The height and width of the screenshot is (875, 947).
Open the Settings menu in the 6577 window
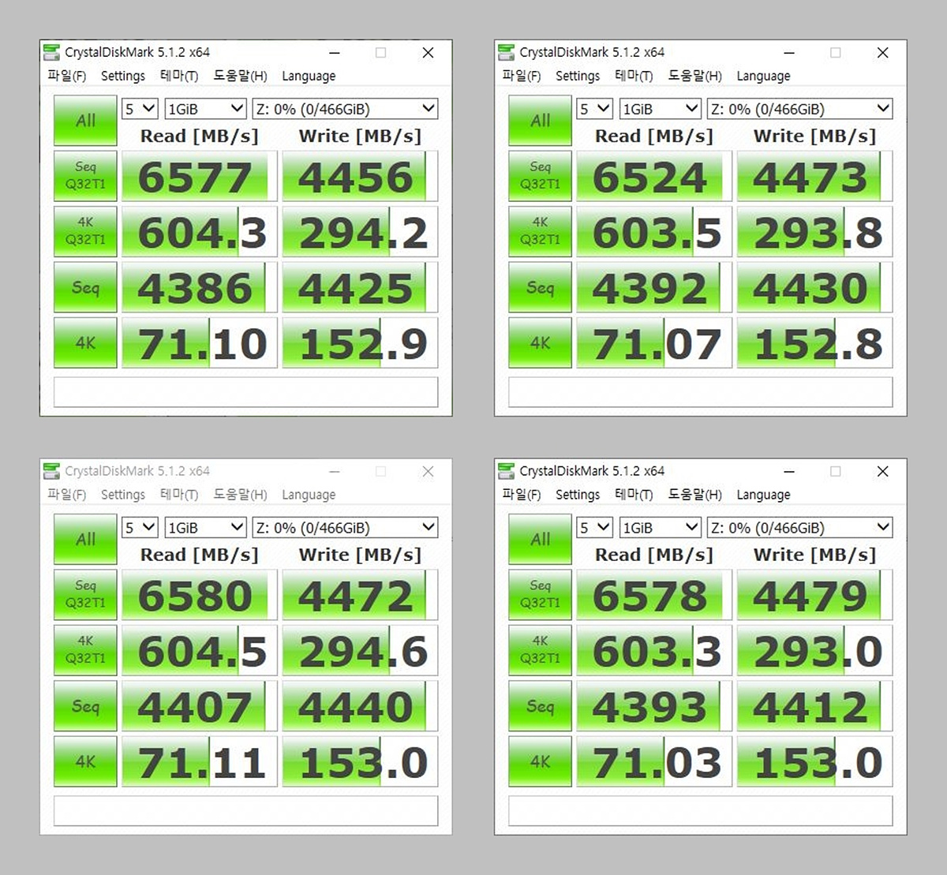(123, 76)
